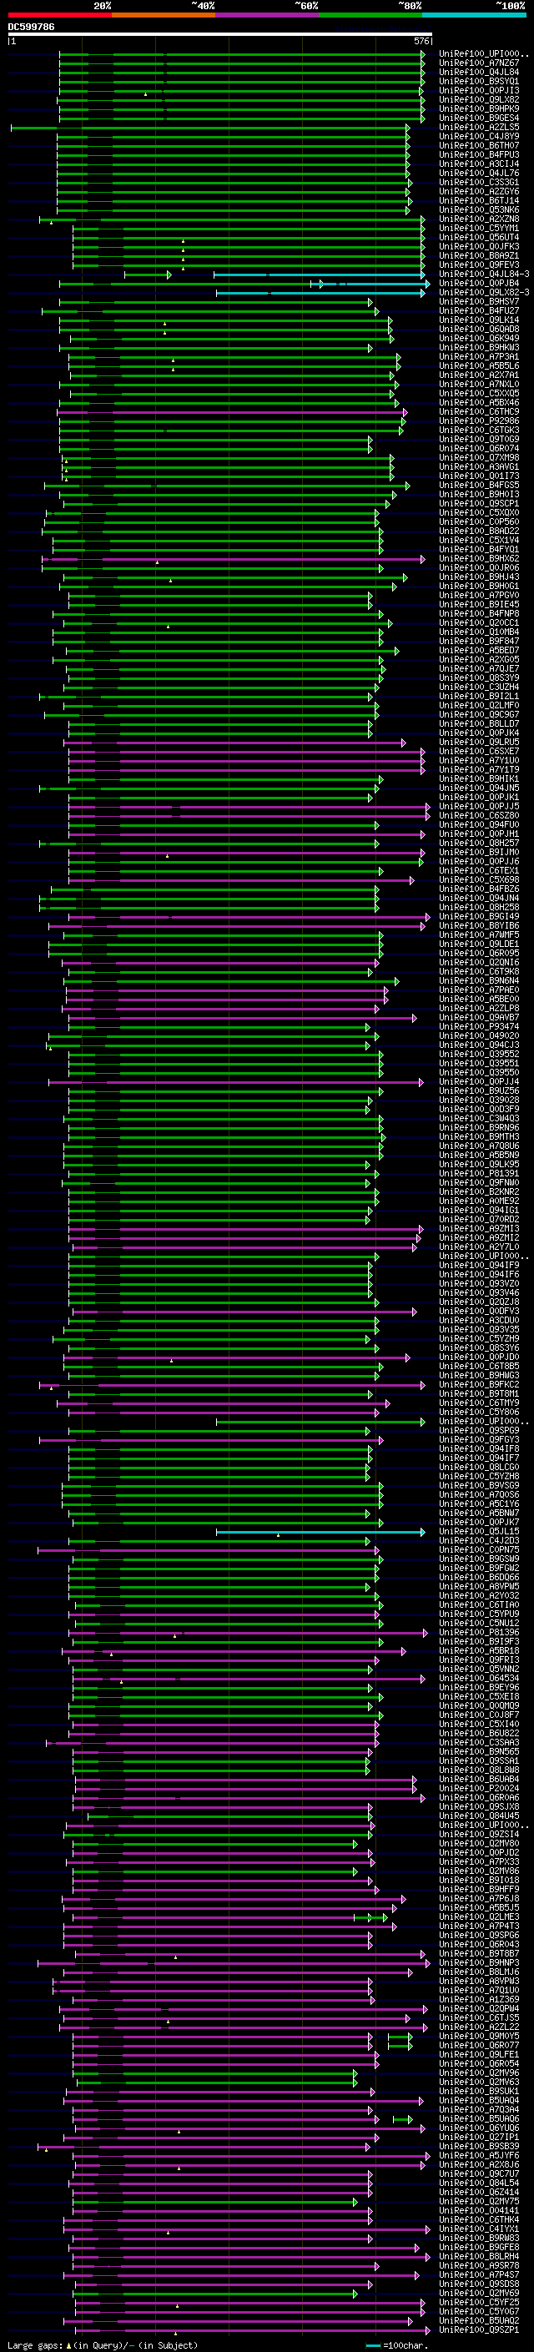Click the red 20% identity legend segment
Image resolution: width=534 pixels, height=2352 pixels.
pyautogui.click(x=59, y=15)
